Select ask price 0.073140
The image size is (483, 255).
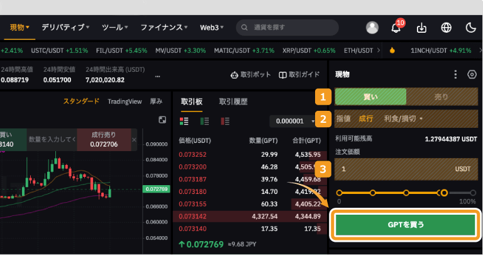click(192, 229)
